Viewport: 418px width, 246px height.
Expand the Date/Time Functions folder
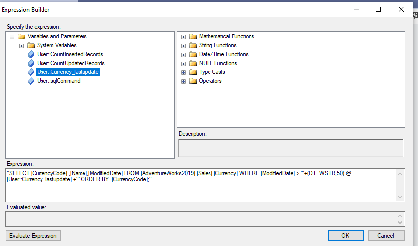[183, 55]
